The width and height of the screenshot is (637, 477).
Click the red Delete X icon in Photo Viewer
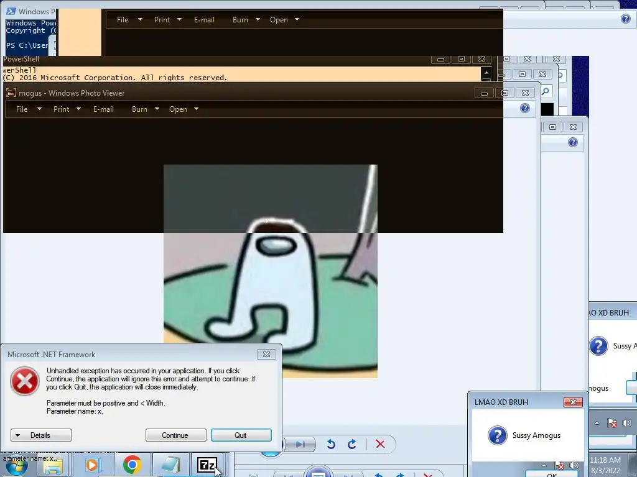(x=380, y=443)
